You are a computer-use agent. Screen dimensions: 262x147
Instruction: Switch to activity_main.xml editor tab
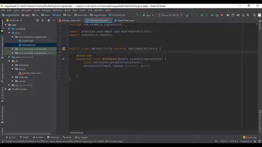point(70,20)
